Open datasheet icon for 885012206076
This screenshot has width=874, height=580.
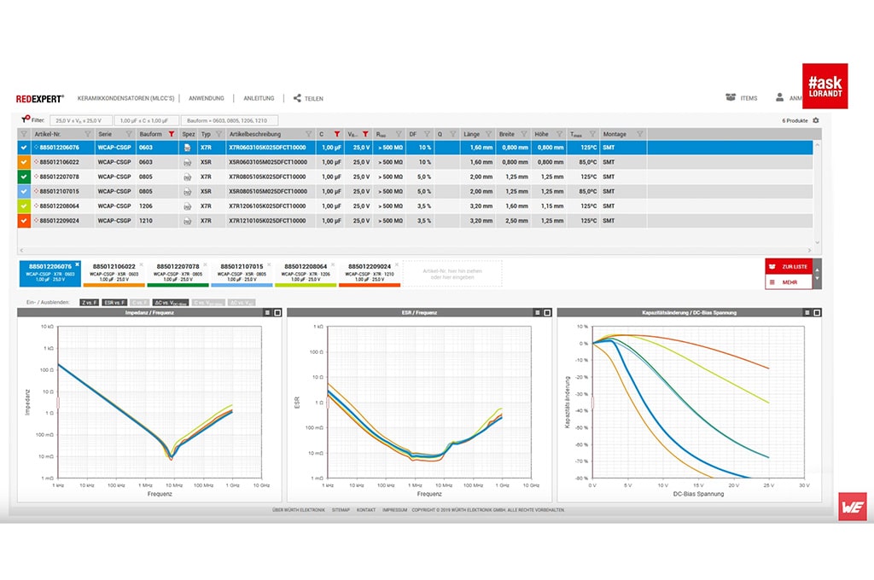[x=188, y=148]
